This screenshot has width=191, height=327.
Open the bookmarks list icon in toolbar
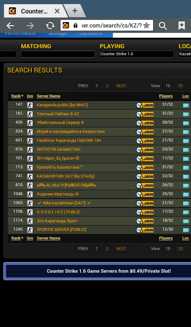(x=182, y=26)
